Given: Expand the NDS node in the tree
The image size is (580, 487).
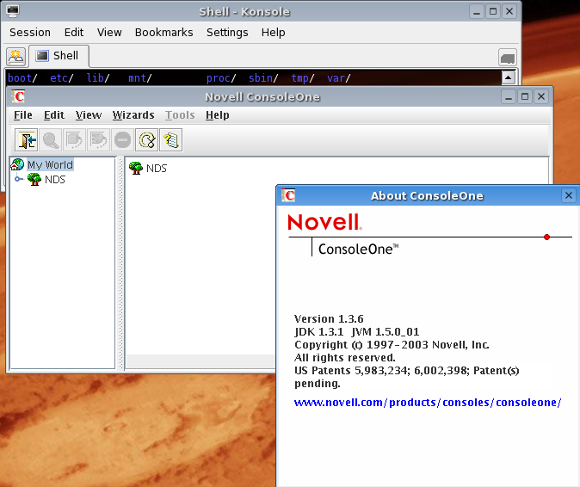Looking at the screenshot, I should click(x=18, y=179).
